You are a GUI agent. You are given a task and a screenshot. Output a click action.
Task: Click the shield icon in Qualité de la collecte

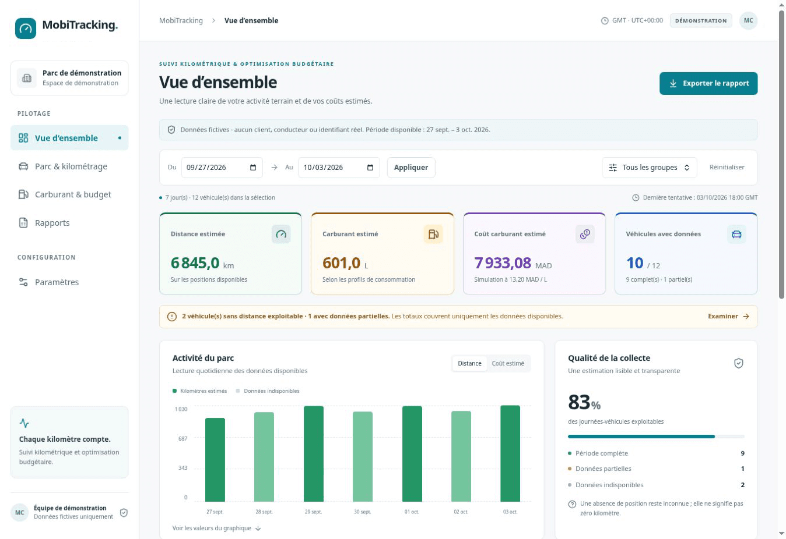739,363
